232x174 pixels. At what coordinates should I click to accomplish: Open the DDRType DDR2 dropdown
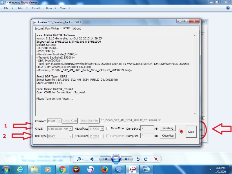click(70, 136)
